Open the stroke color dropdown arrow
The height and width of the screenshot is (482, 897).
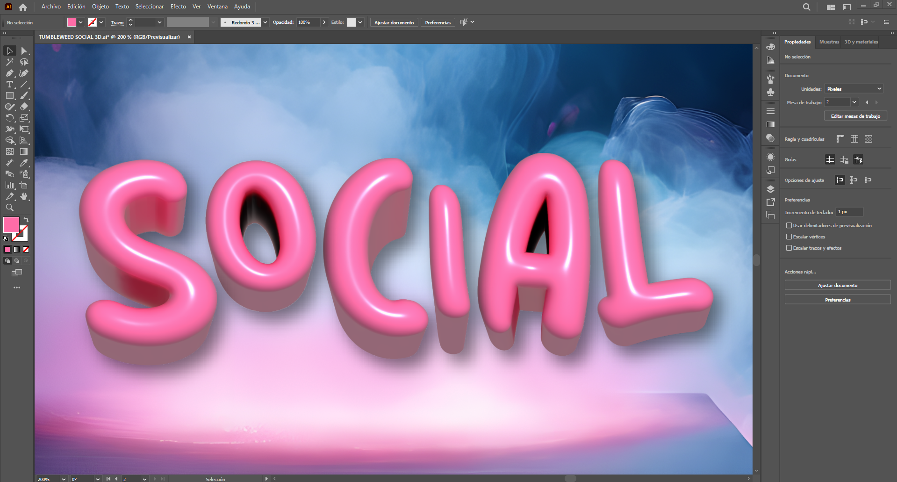(x=101, y=22)
